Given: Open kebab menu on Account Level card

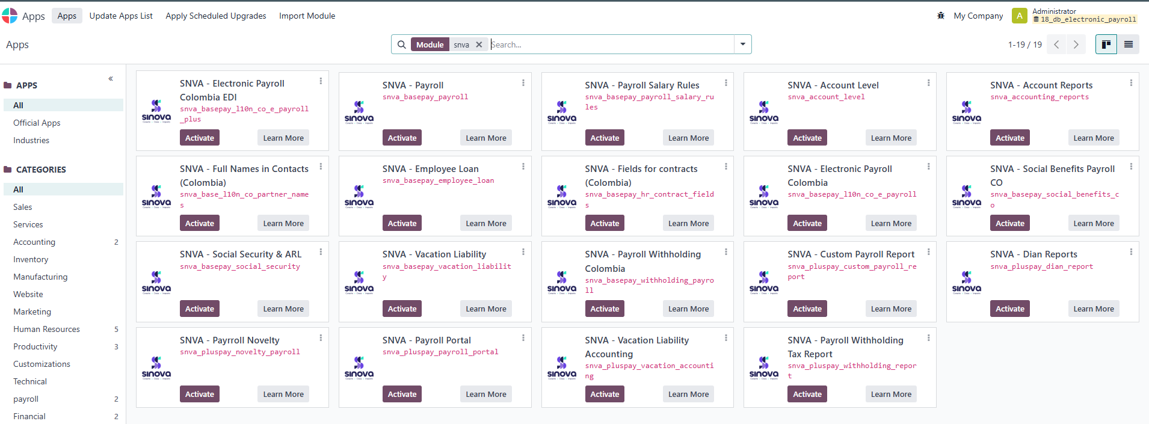Looking at the screenshot, I should [x=929, y=83].
